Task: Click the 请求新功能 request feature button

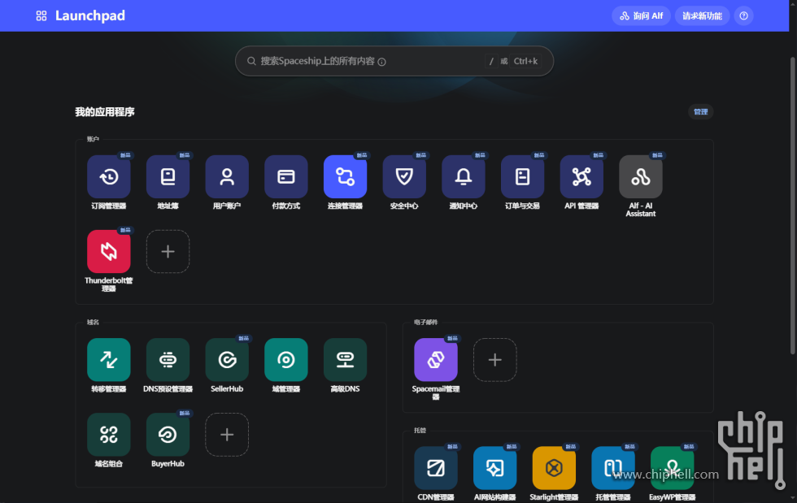Action: 702,15
